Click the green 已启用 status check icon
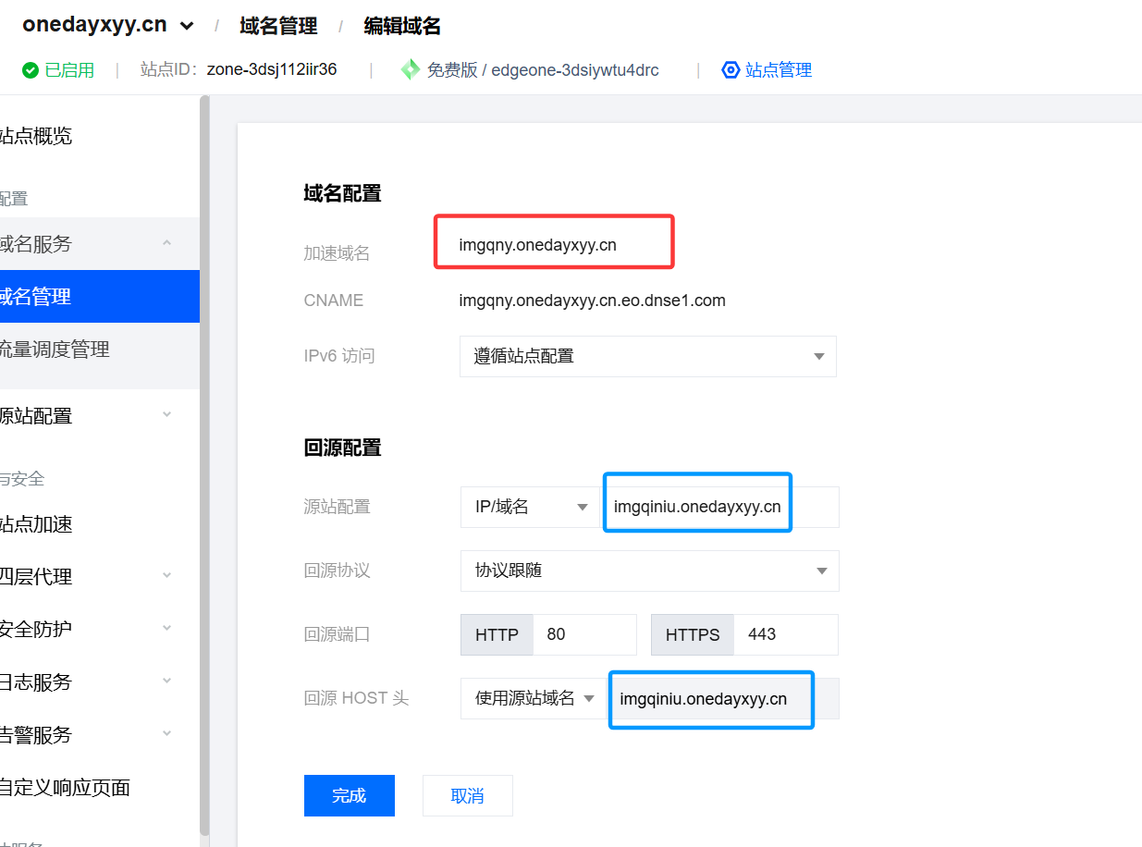The height and width of the screenshot is (847, 1142). click(31, 70)
